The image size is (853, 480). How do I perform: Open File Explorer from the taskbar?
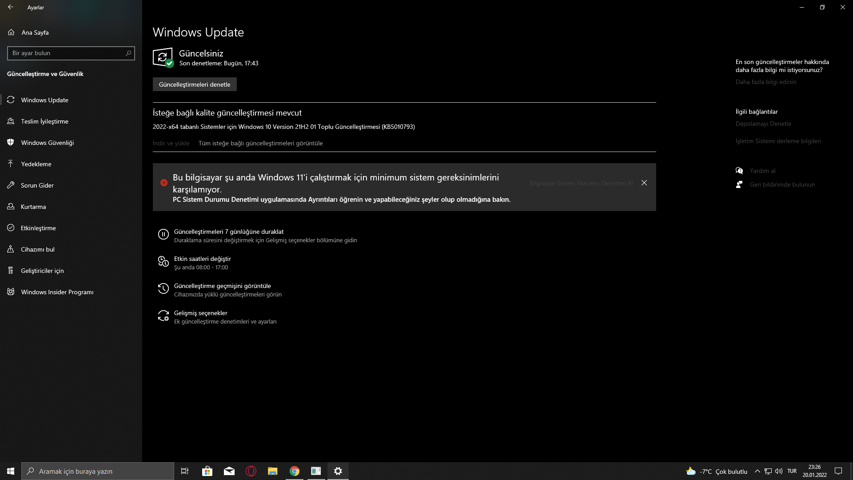(x=273, y=471)
